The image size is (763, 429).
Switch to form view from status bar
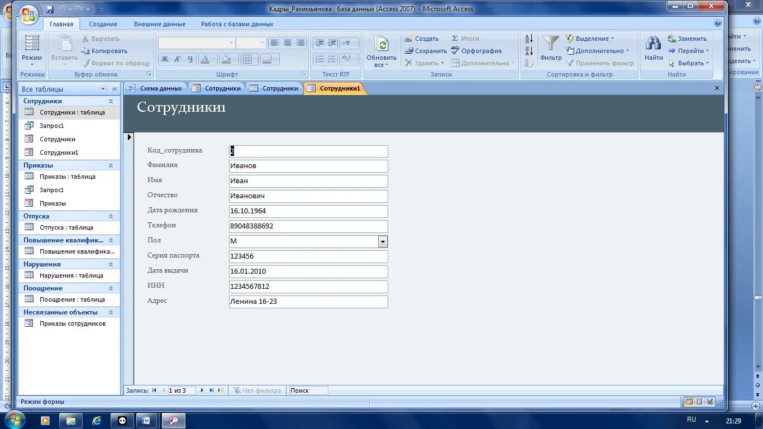689,402
